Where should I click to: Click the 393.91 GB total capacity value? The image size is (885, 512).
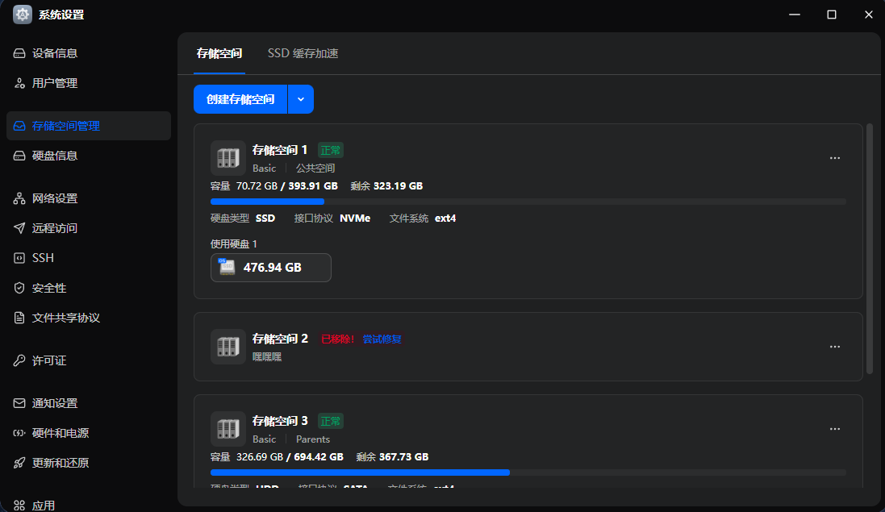tap(313, 186)
